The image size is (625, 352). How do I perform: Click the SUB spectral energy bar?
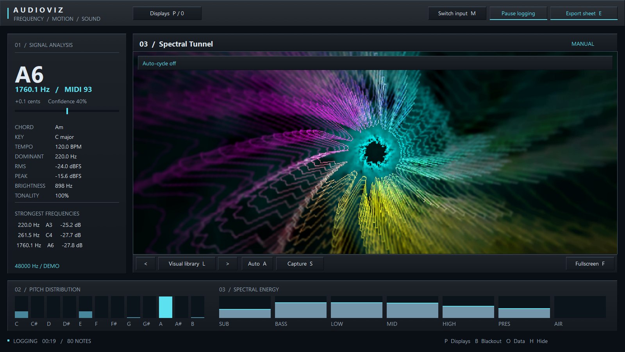point(245,307)
